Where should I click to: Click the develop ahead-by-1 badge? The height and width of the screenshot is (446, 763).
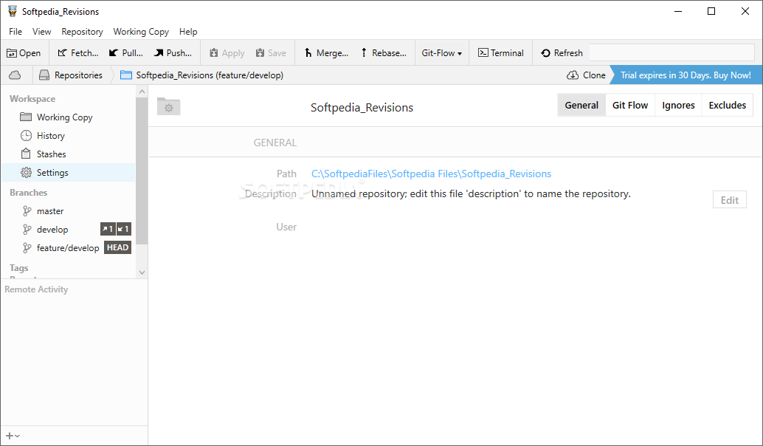click(x=108, y=229)
